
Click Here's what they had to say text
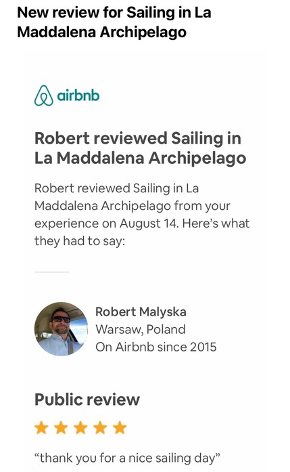tap(142, 232)
